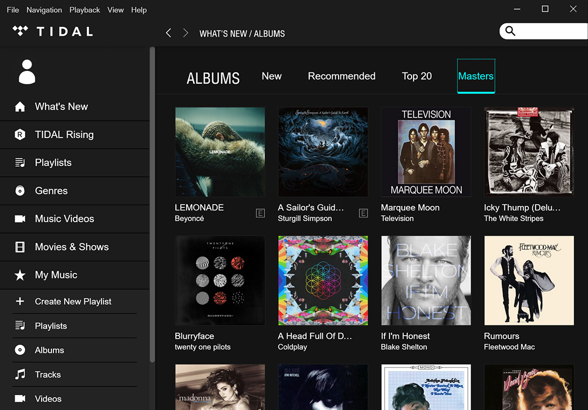This screenshot has height=410, width=588.
Task: Open the If I'm Honest album cover
Action: (426, 281)
